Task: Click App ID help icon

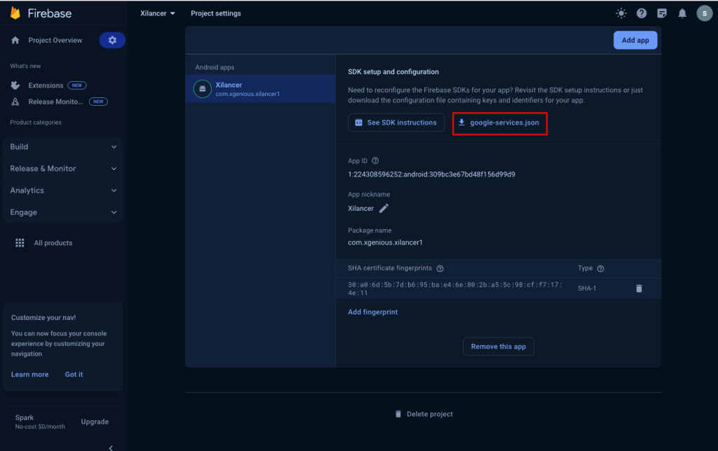Action: [375, 160]
